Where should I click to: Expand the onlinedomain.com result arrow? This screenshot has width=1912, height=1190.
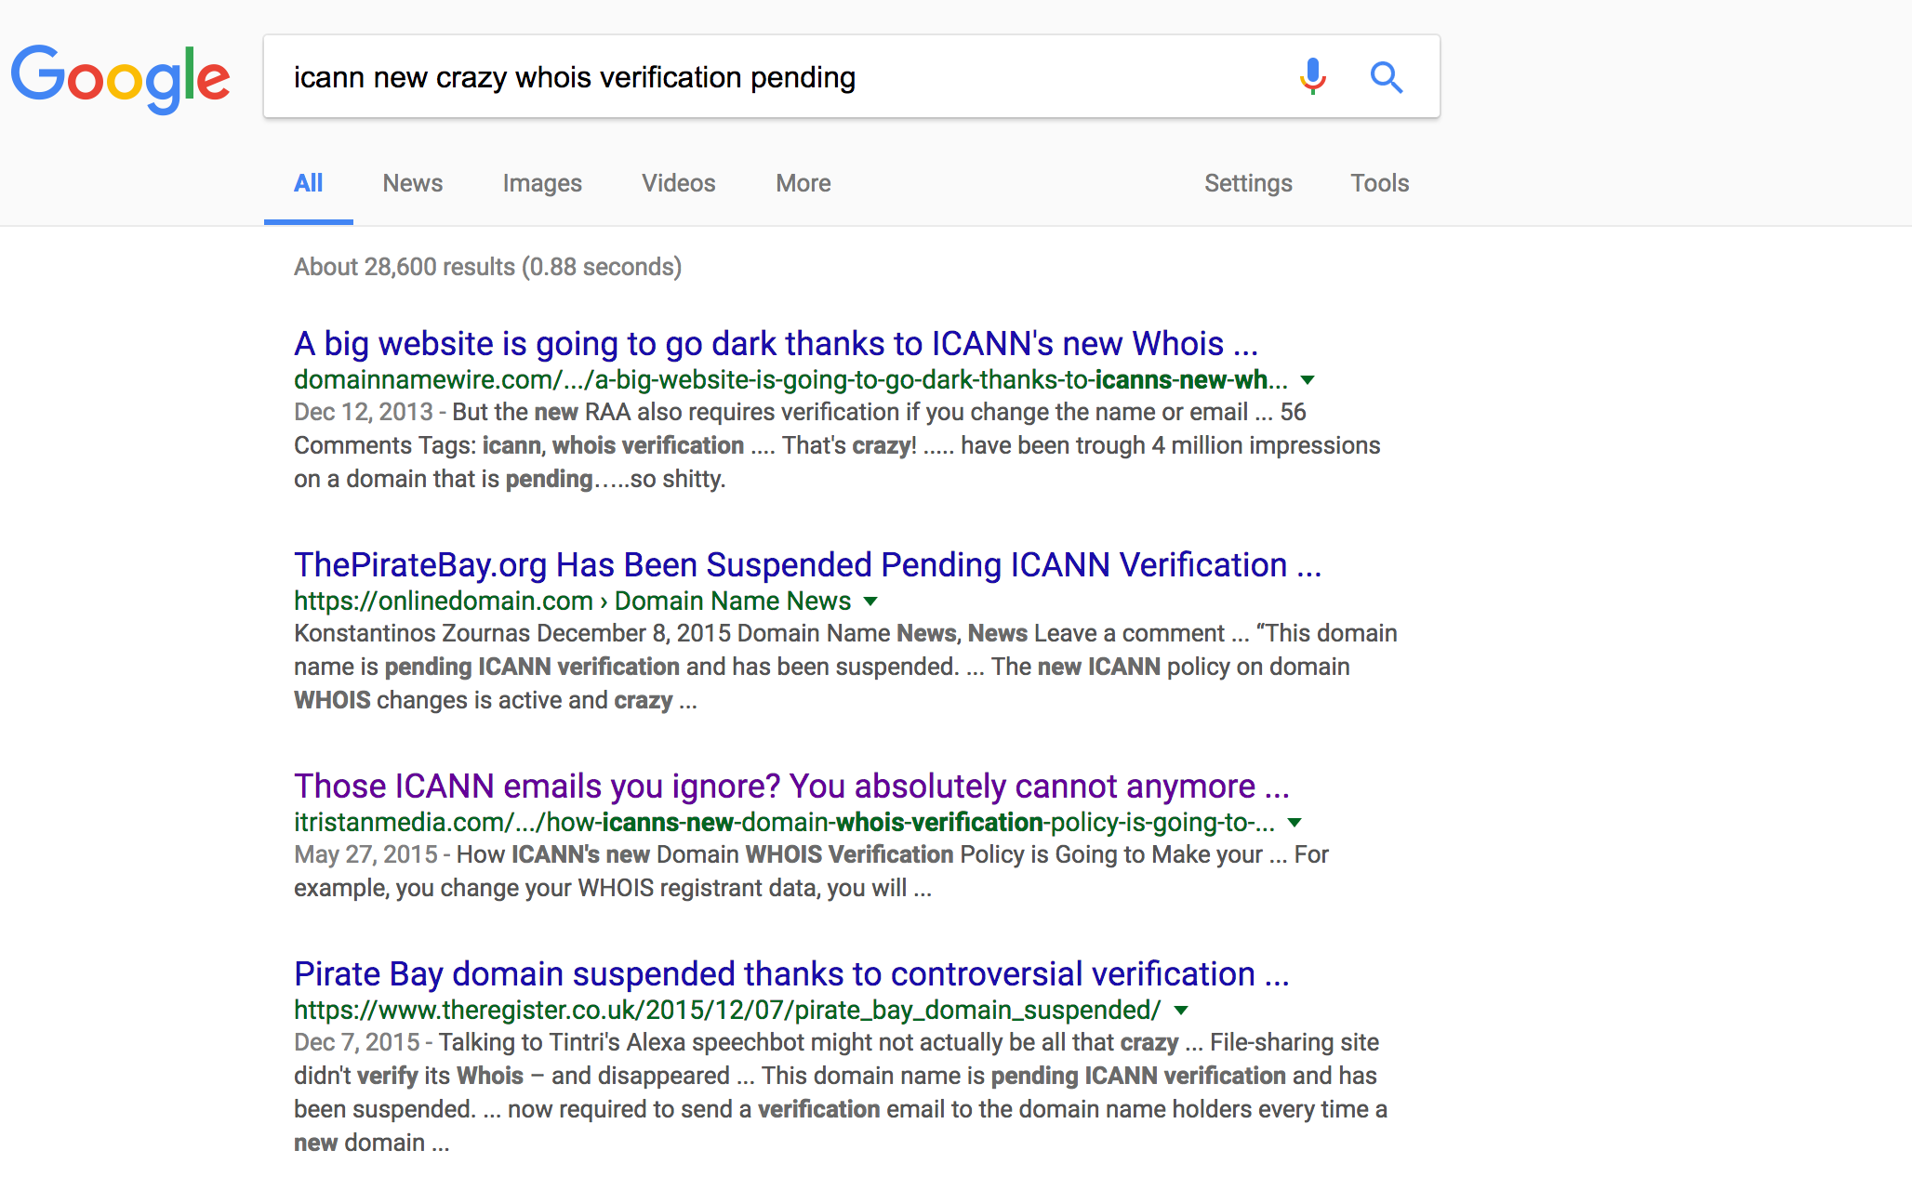[x=870, y=602]
